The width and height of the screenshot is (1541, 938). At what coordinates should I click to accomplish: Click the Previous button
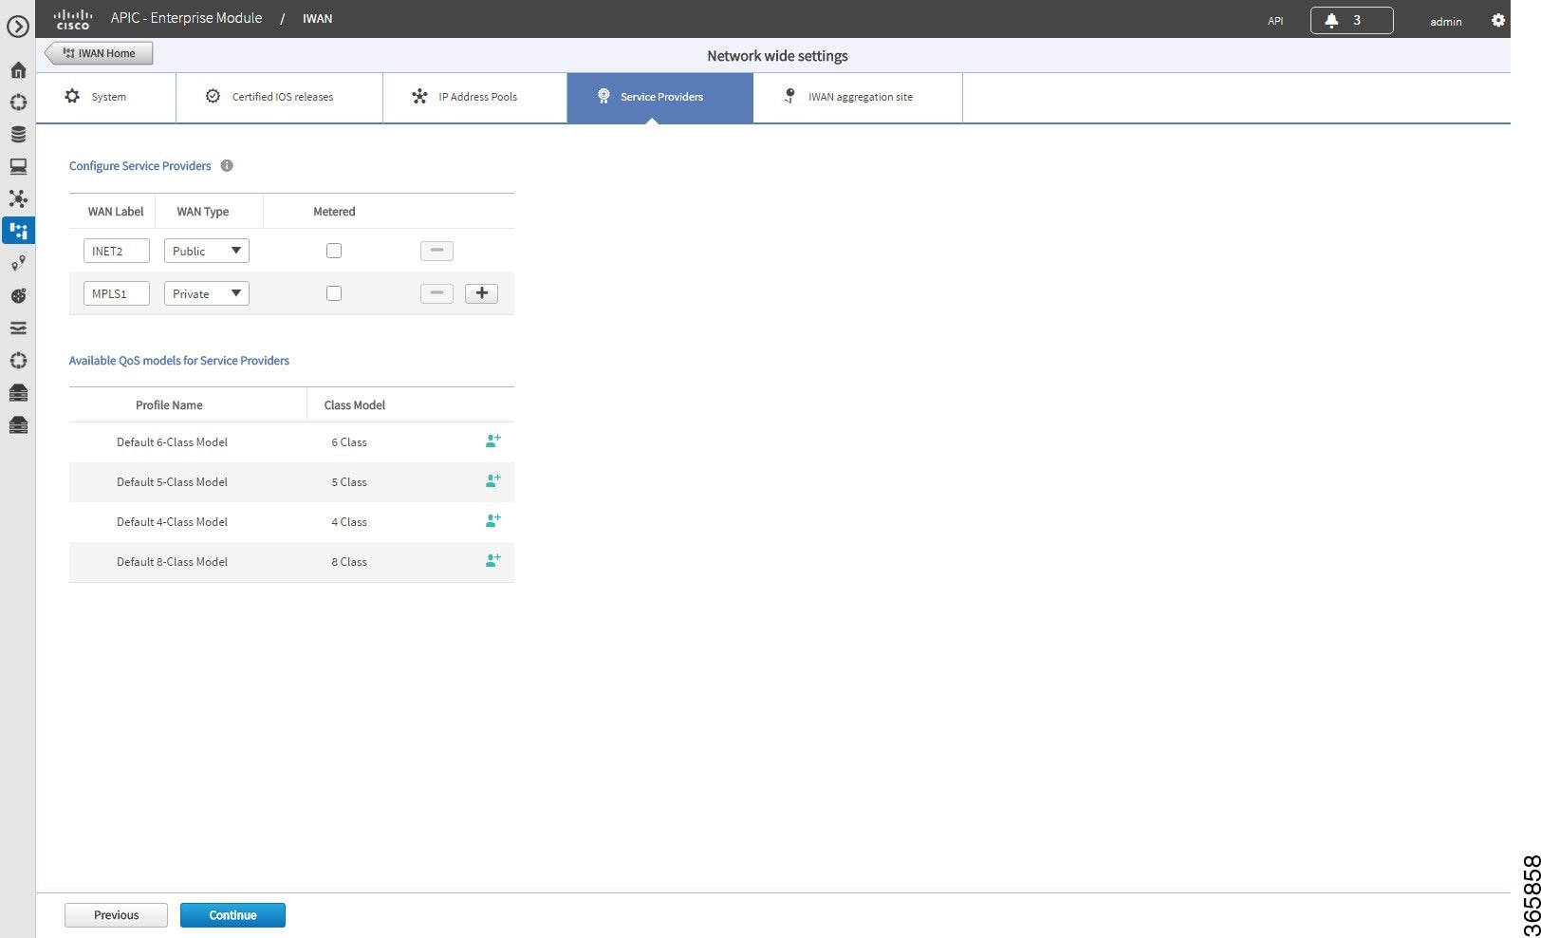(x=116, y=915)
